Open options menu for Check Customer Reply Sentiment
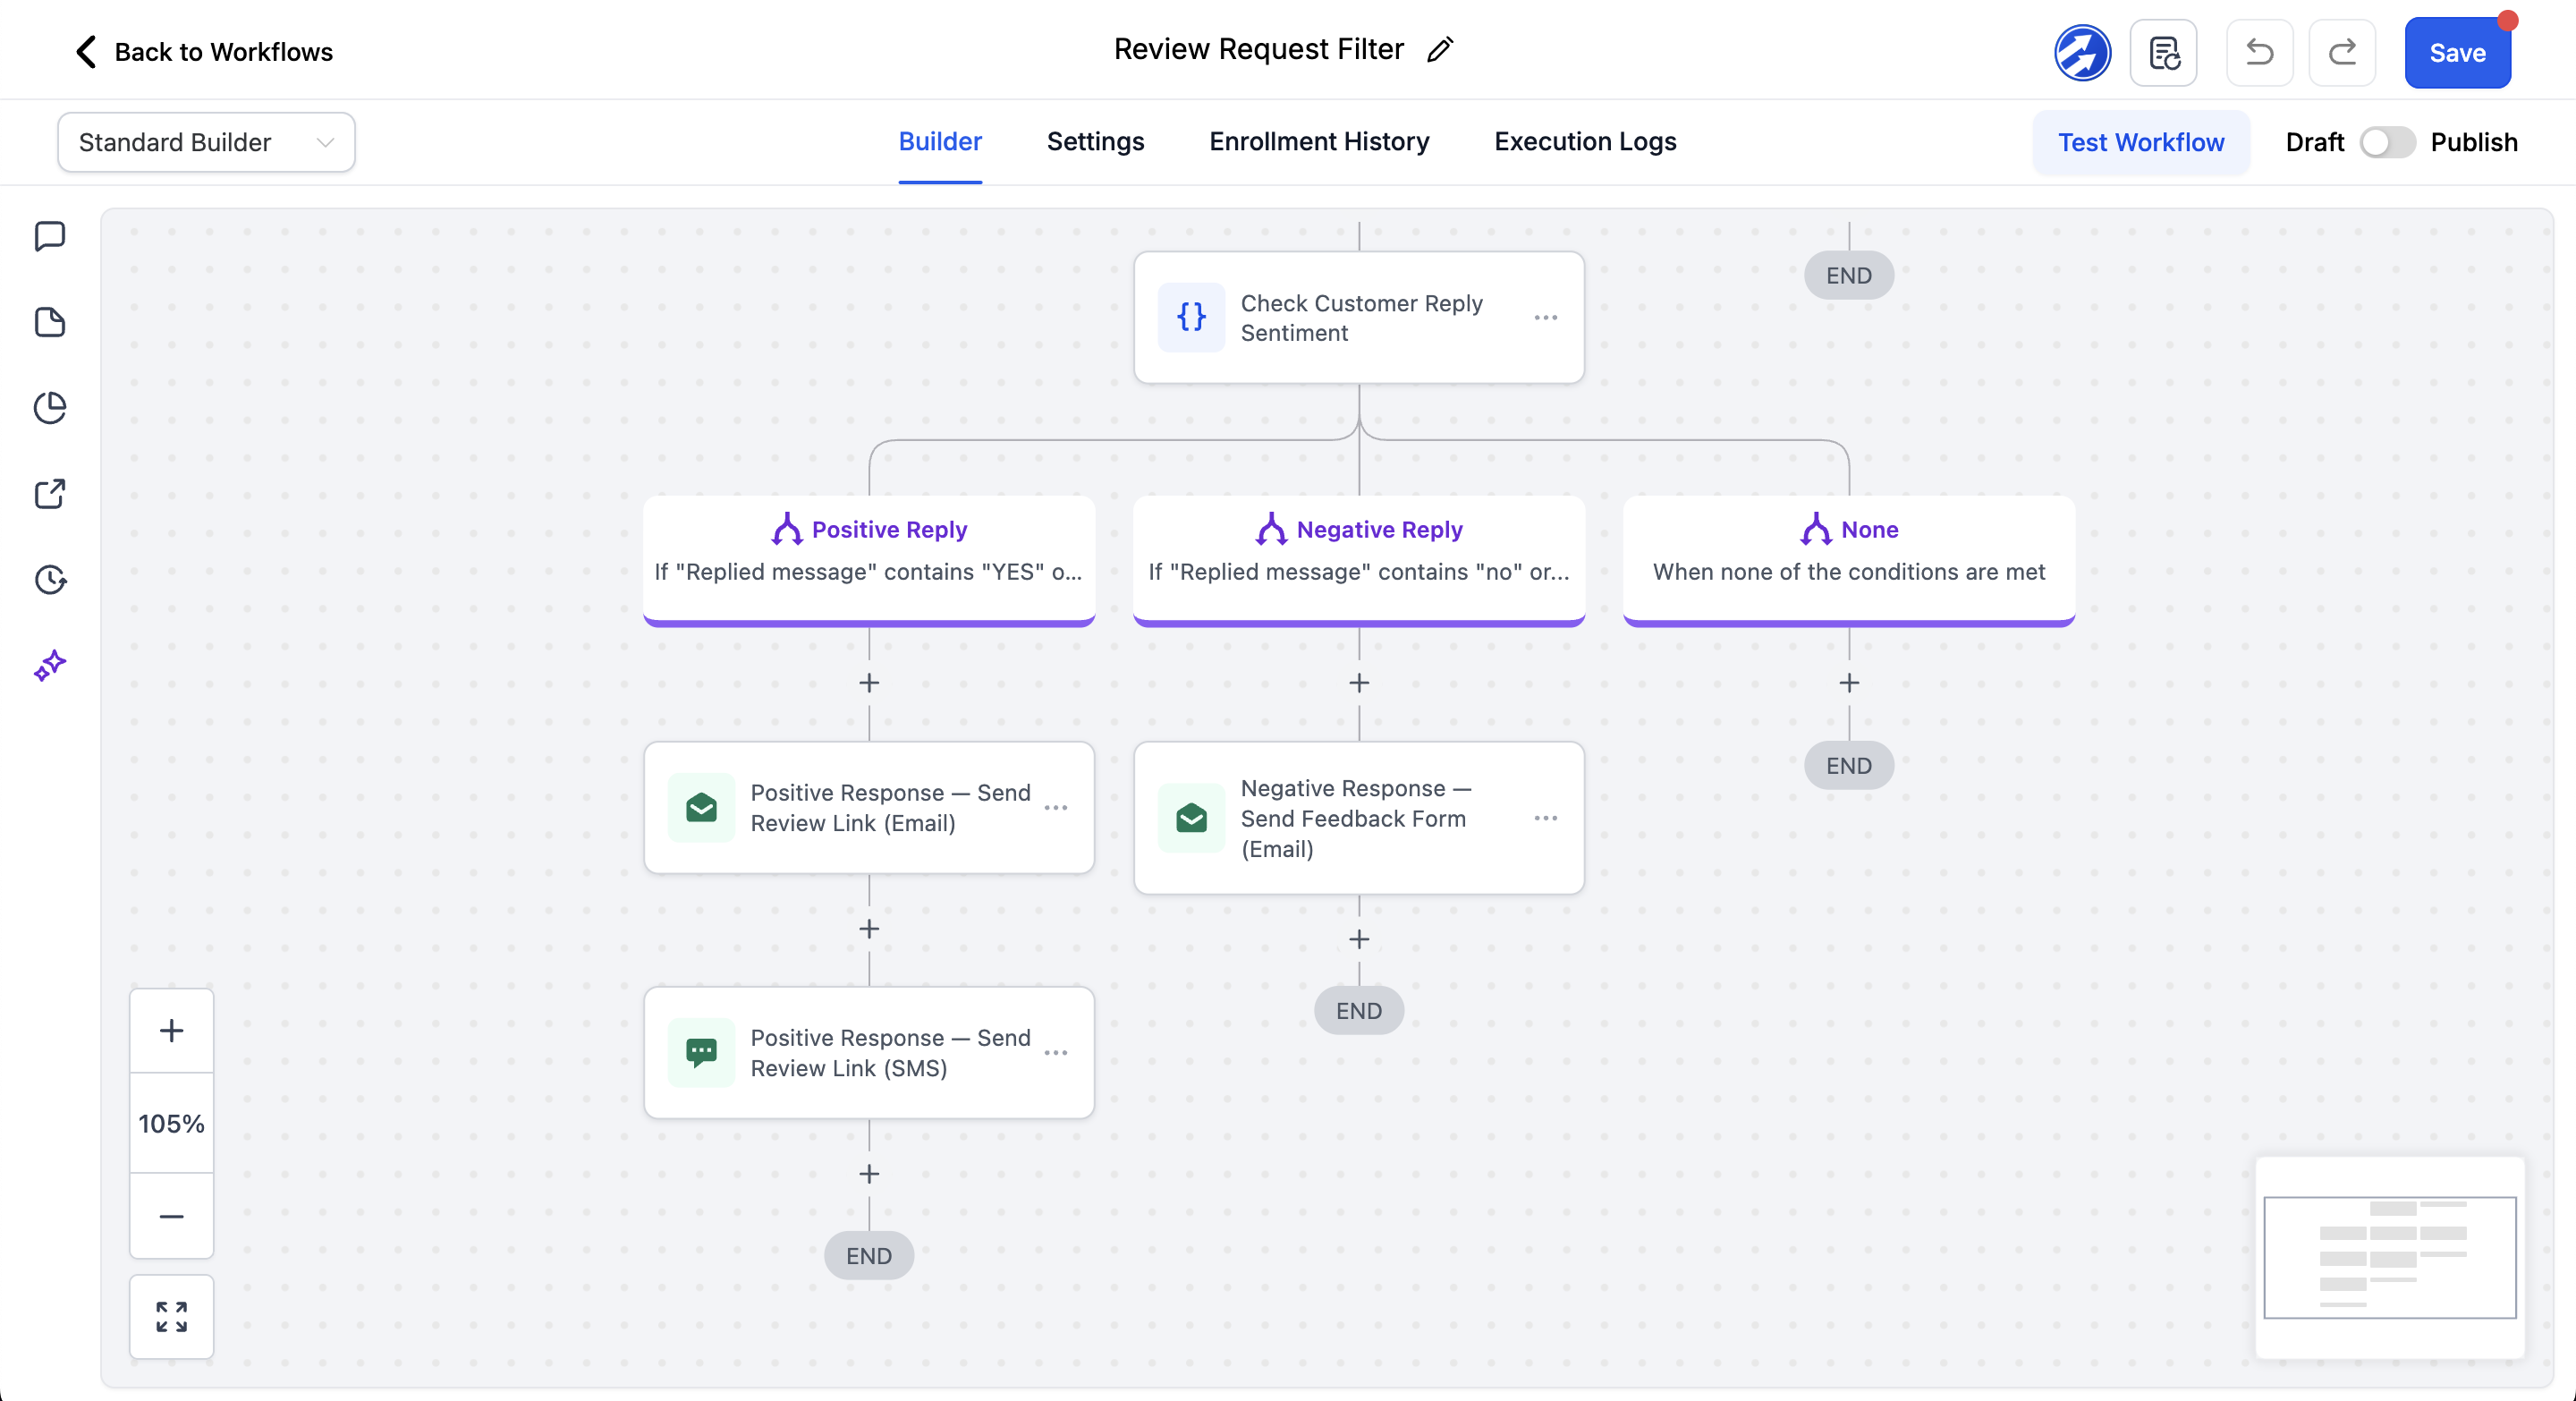The image size is (2576, 1401). click(1545, 318)
